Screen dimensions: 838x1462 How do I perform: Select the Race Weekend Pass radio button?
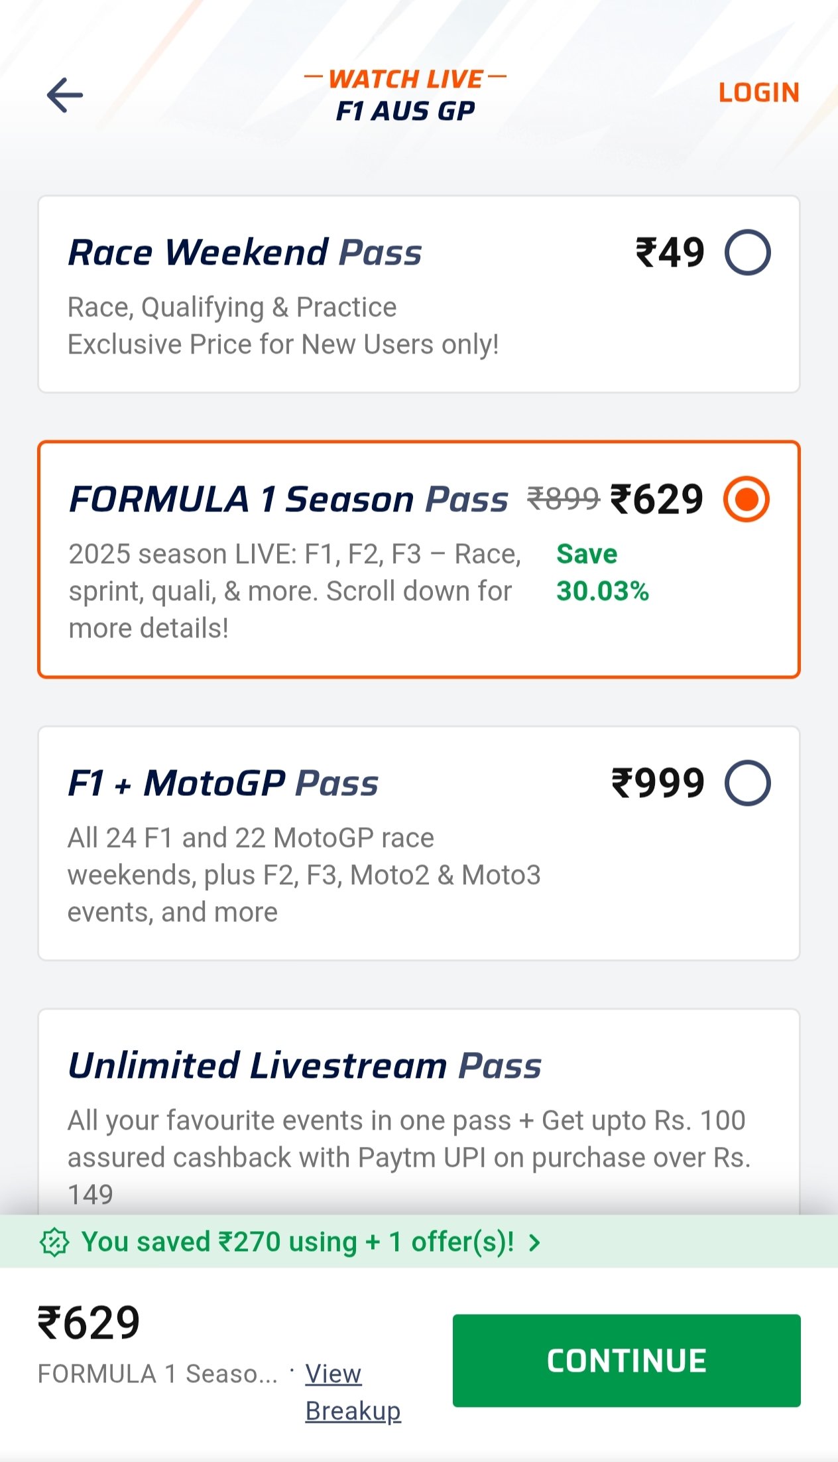[x=747, y=252]
